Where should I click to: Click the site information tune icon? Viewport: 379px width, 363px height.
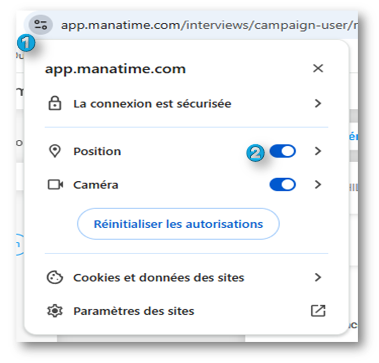40,25
